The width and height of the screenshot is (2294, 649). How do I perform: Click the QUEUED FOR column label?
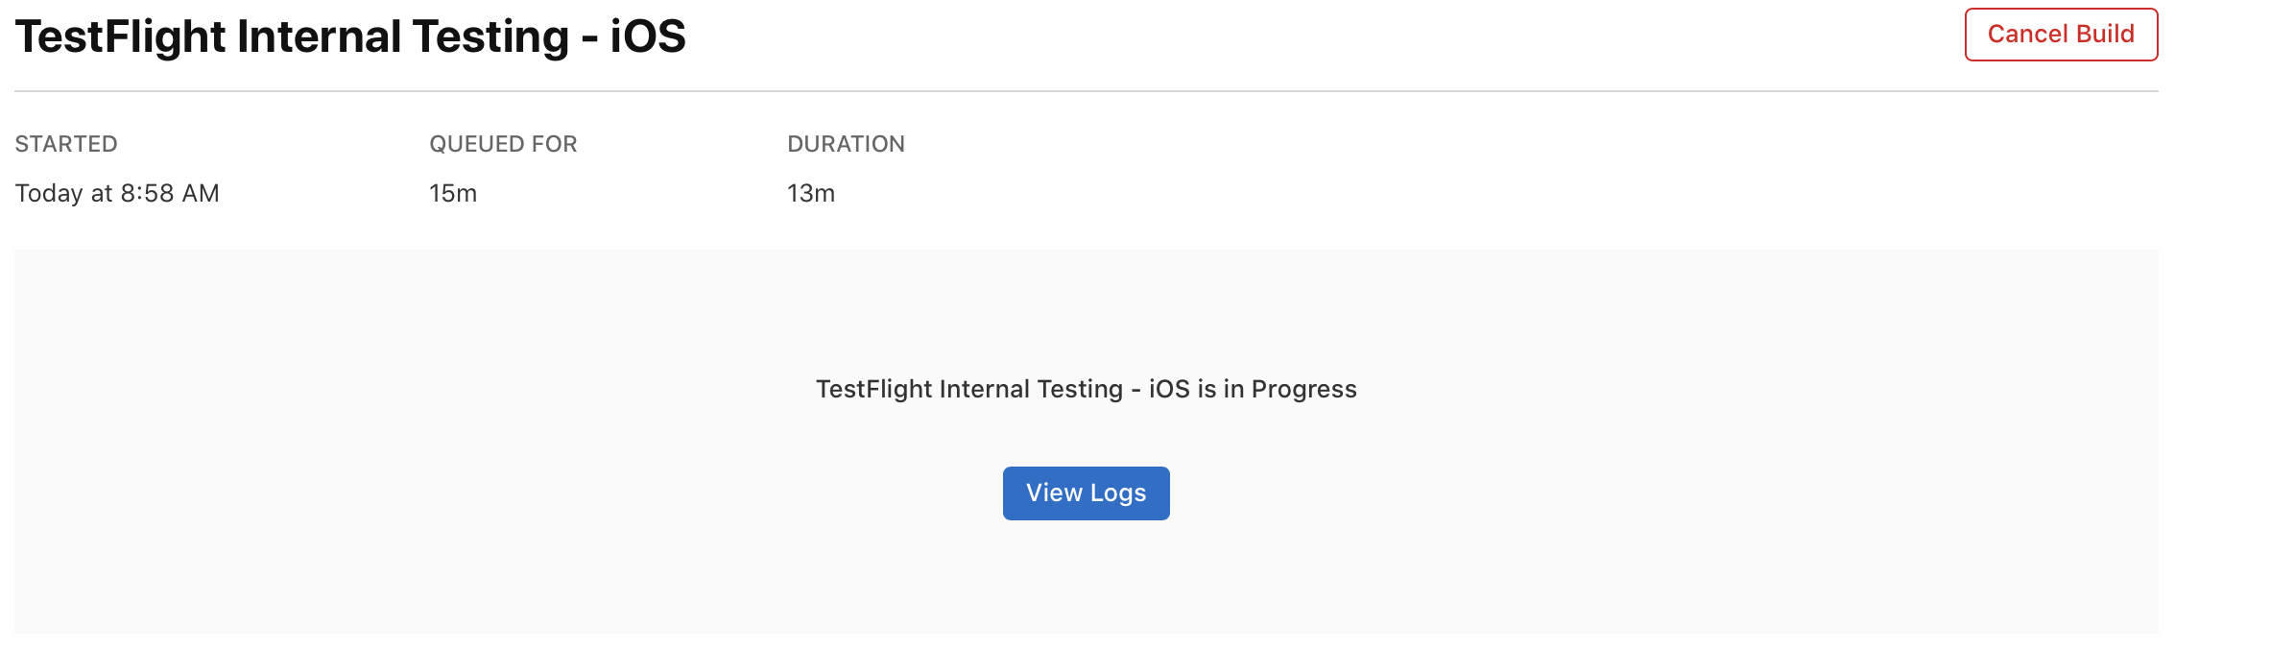[x=503, y=144]
